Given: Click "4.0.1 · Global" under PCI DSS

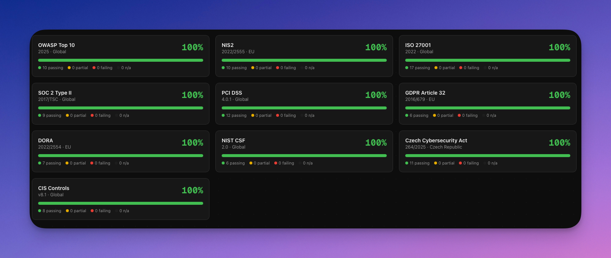Looking at the screenshot, I should pyautogui.click(x=235, y=99).
